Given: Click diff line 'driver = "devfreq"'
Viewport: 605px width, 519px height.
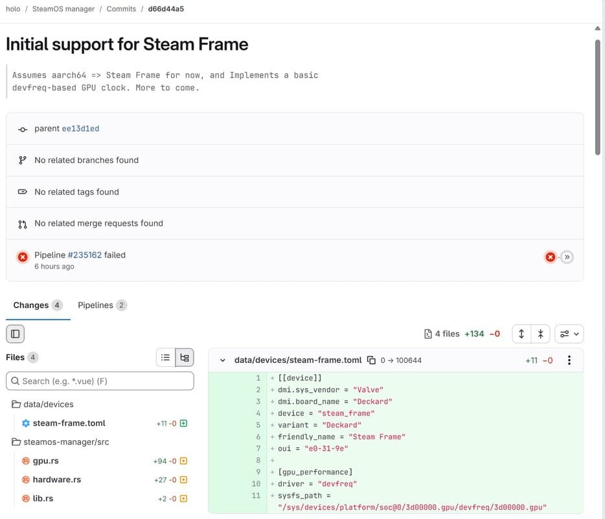Looking at the screenshot, I should (x=317, y=483).
